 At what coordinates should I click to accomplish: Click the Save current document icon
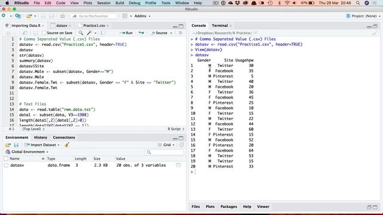43,16
